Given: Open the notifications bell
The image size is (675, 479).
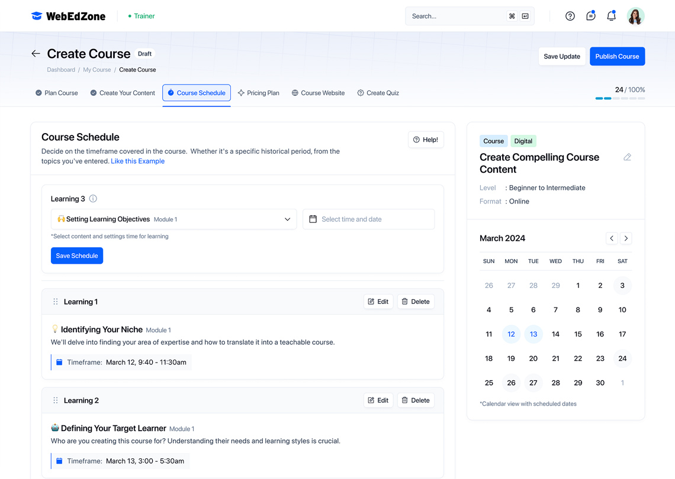Looking at the screenshot, I should 611,16.
